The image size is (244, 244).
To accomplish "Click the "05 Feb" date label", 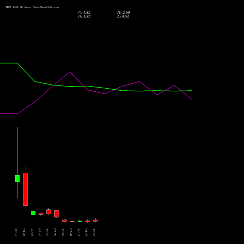I will 47,232.
